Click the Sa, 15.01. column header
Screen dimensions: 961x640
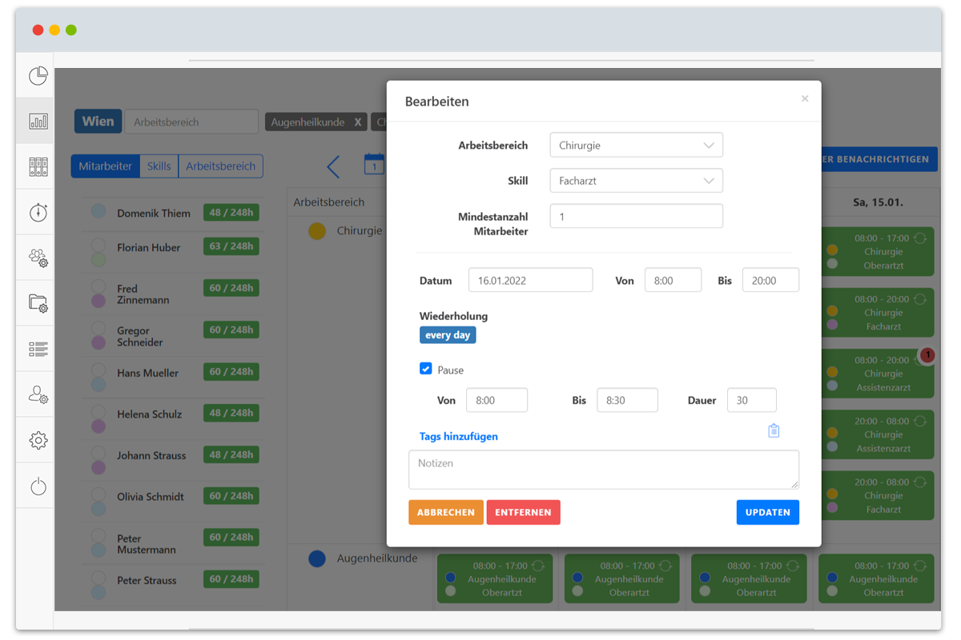click(878, 202)
